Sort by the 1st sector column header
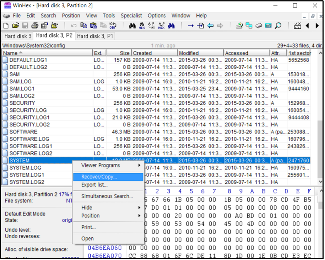 coord(299,53)
